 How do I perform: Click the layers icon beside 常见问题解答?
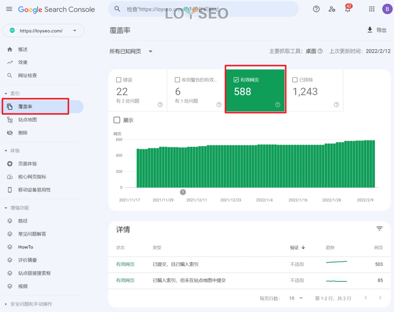[10, 234]
